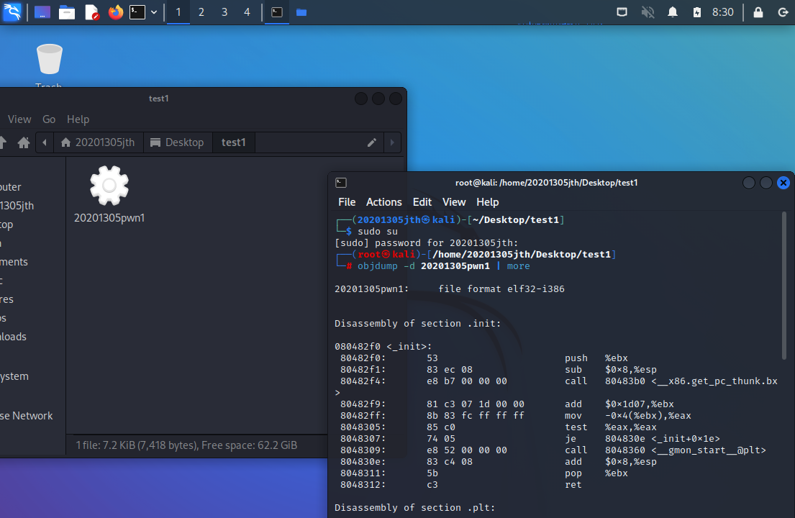Open Actions menu in terminal
Screen dimensions: 795x518
click(x=383, y=202)
